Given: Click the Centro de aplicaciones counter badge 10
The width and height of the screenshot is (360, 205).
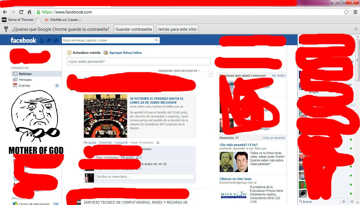Looking at the screenshot, I should [56, 204].
